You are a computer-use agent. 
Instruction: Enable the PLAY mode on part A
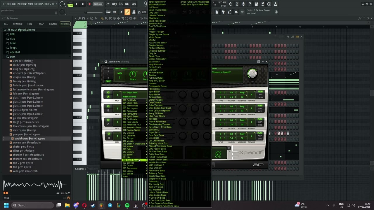(260, 92)
